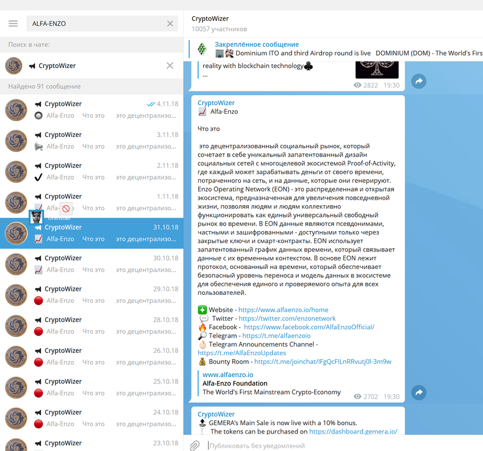
Task: Click the Найдено 91 сообщение results label
Action: (x=44, y=86)
